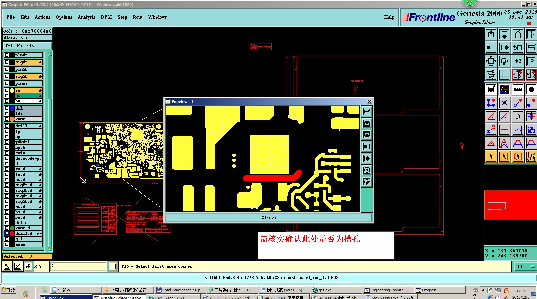This screenshot has width=537, height=299.
Task: Open the grid display icon
Action: point(504,75)
